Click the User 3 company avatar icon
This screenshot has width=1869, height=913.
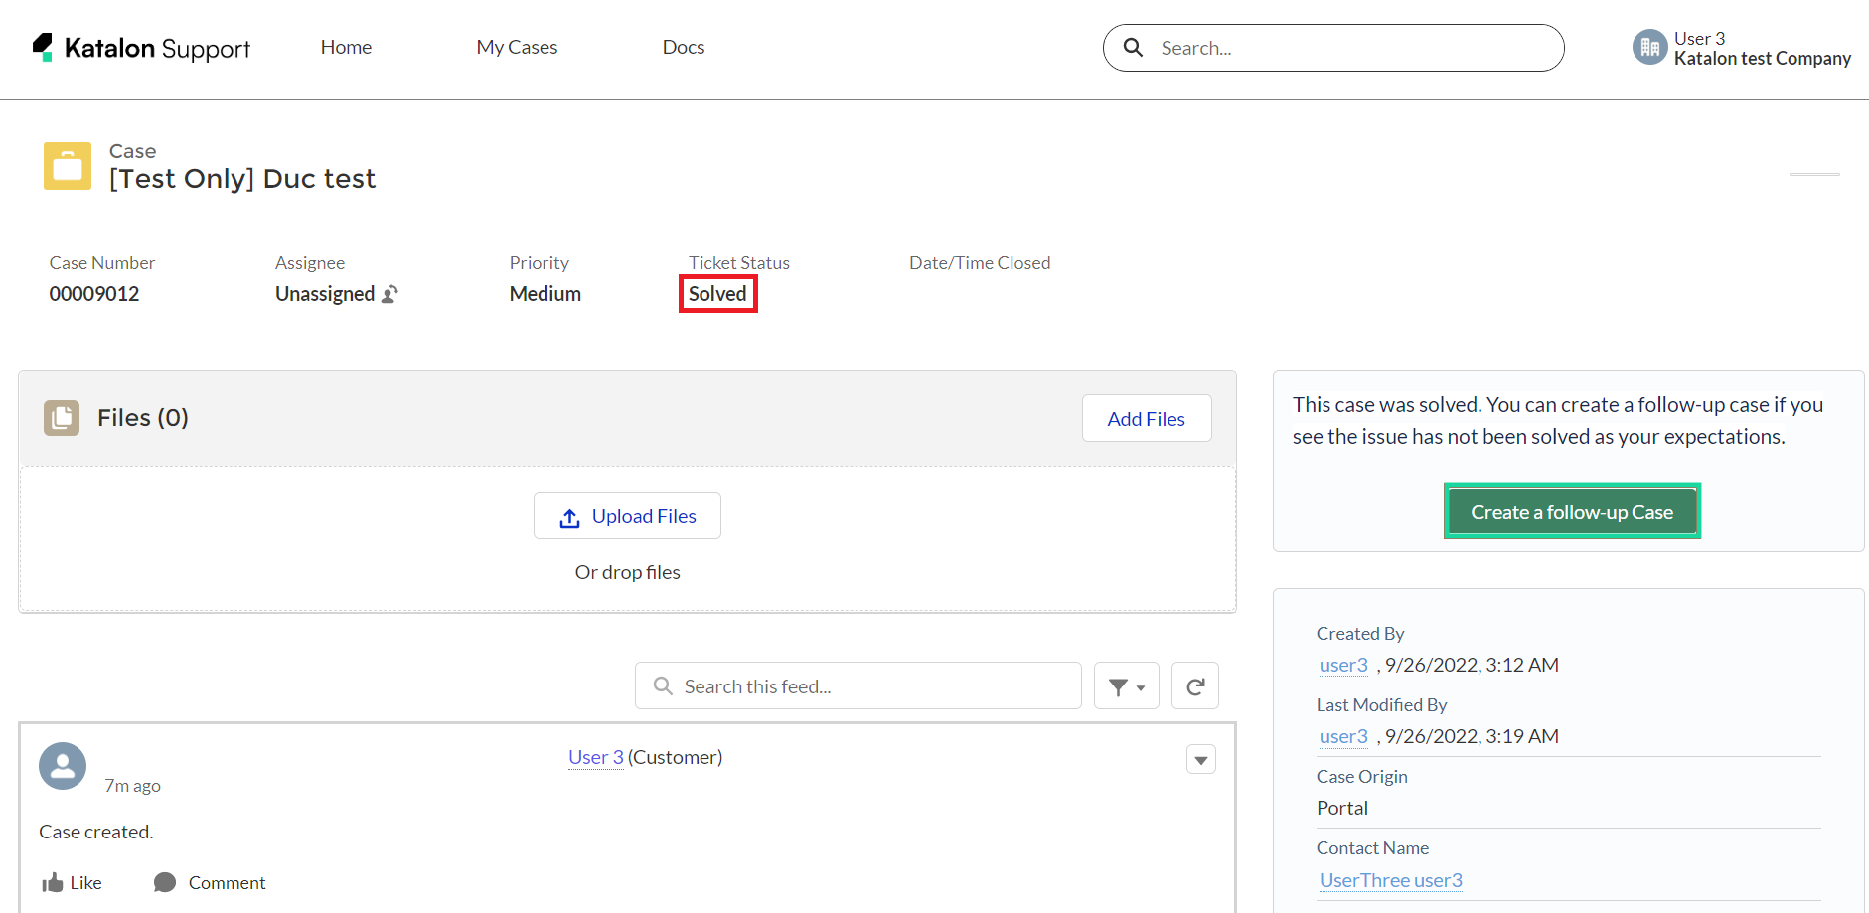point(1649,47)
